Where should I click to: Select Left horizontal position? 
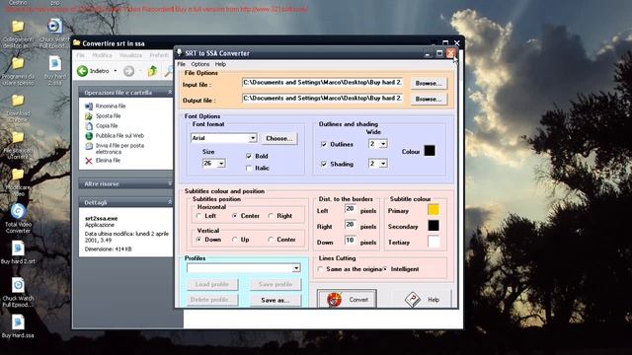point(198,216)
